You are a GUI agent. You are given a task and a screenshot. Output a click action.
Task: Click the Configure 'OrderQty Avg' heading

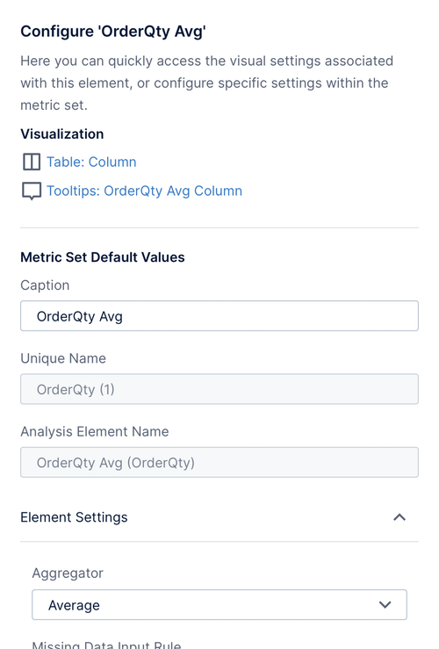113,32
